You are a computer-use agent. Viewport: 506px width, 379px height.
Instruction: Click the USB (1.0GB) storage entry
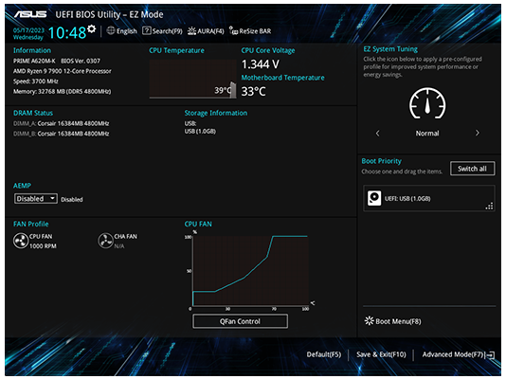[x=200, y=132]
